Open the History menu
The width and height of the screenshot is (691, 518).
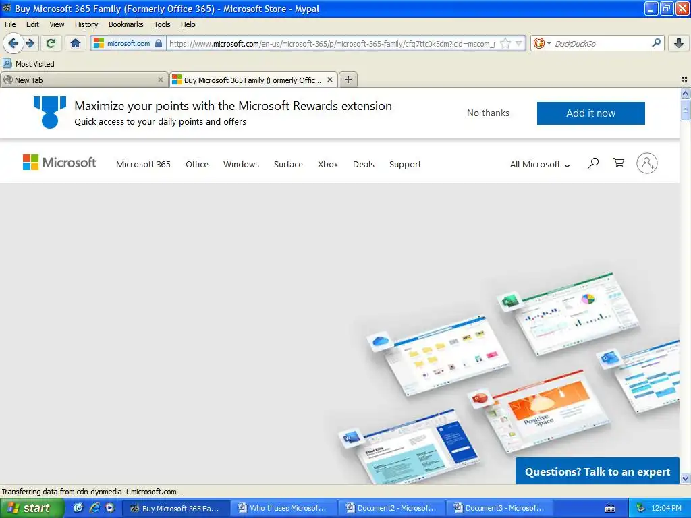tap(86, 24)
